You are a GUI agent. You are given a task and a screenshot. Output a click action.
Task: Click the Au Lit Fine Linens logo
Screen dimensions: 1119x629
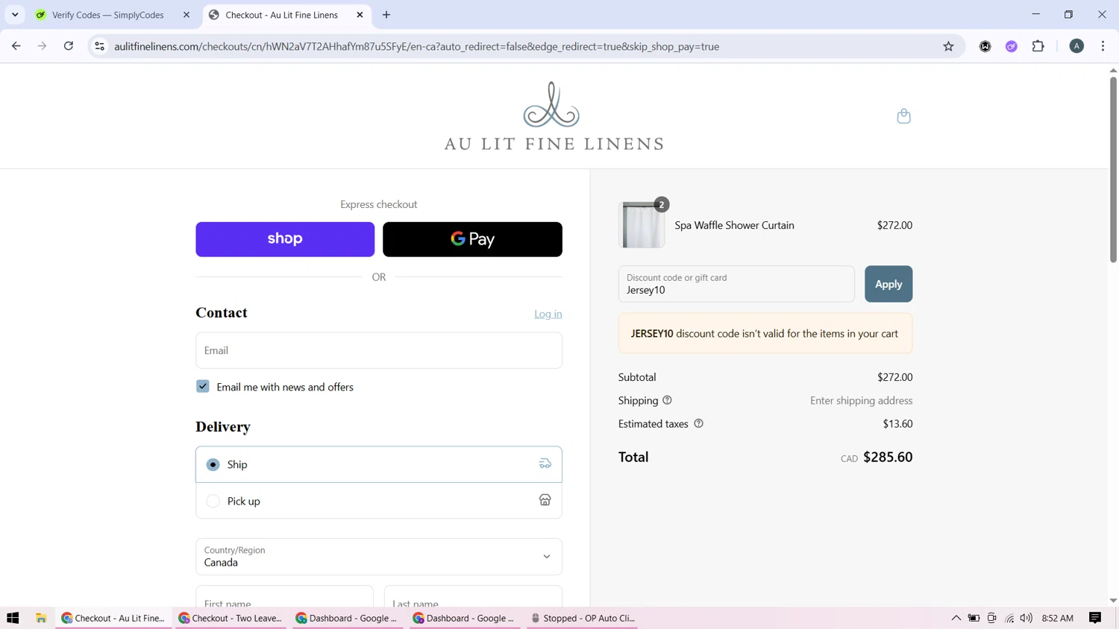553,116
